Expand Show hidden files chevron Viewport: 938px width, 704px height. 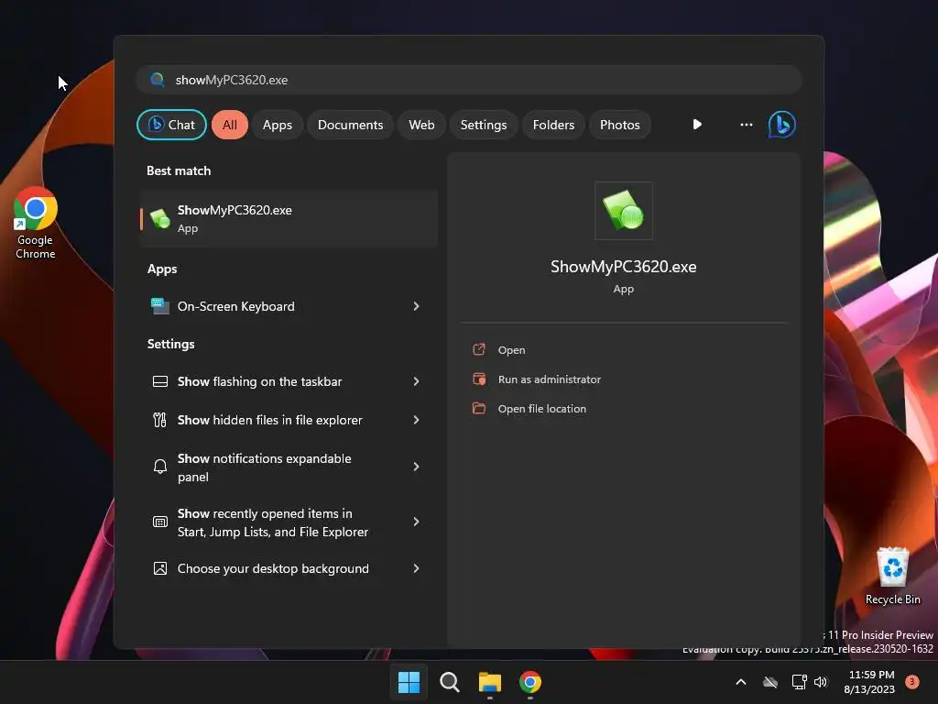[417, 420]
